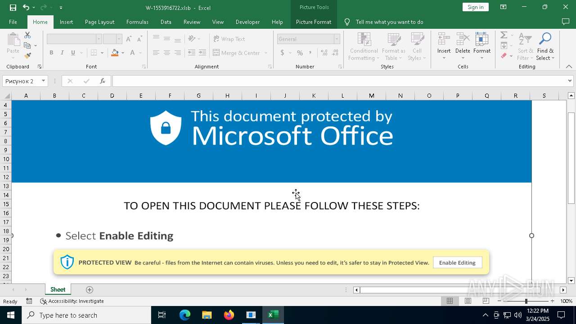The width and height of the screenshot is (576, 324).
Task: Increase font size with the large A
Action: pyautogui.click(x=129, y=39)
